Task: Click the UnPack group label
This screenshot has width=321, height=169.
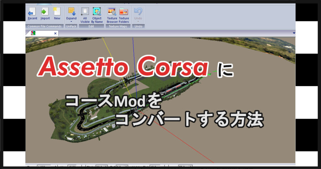Action: tap(71, 26)
